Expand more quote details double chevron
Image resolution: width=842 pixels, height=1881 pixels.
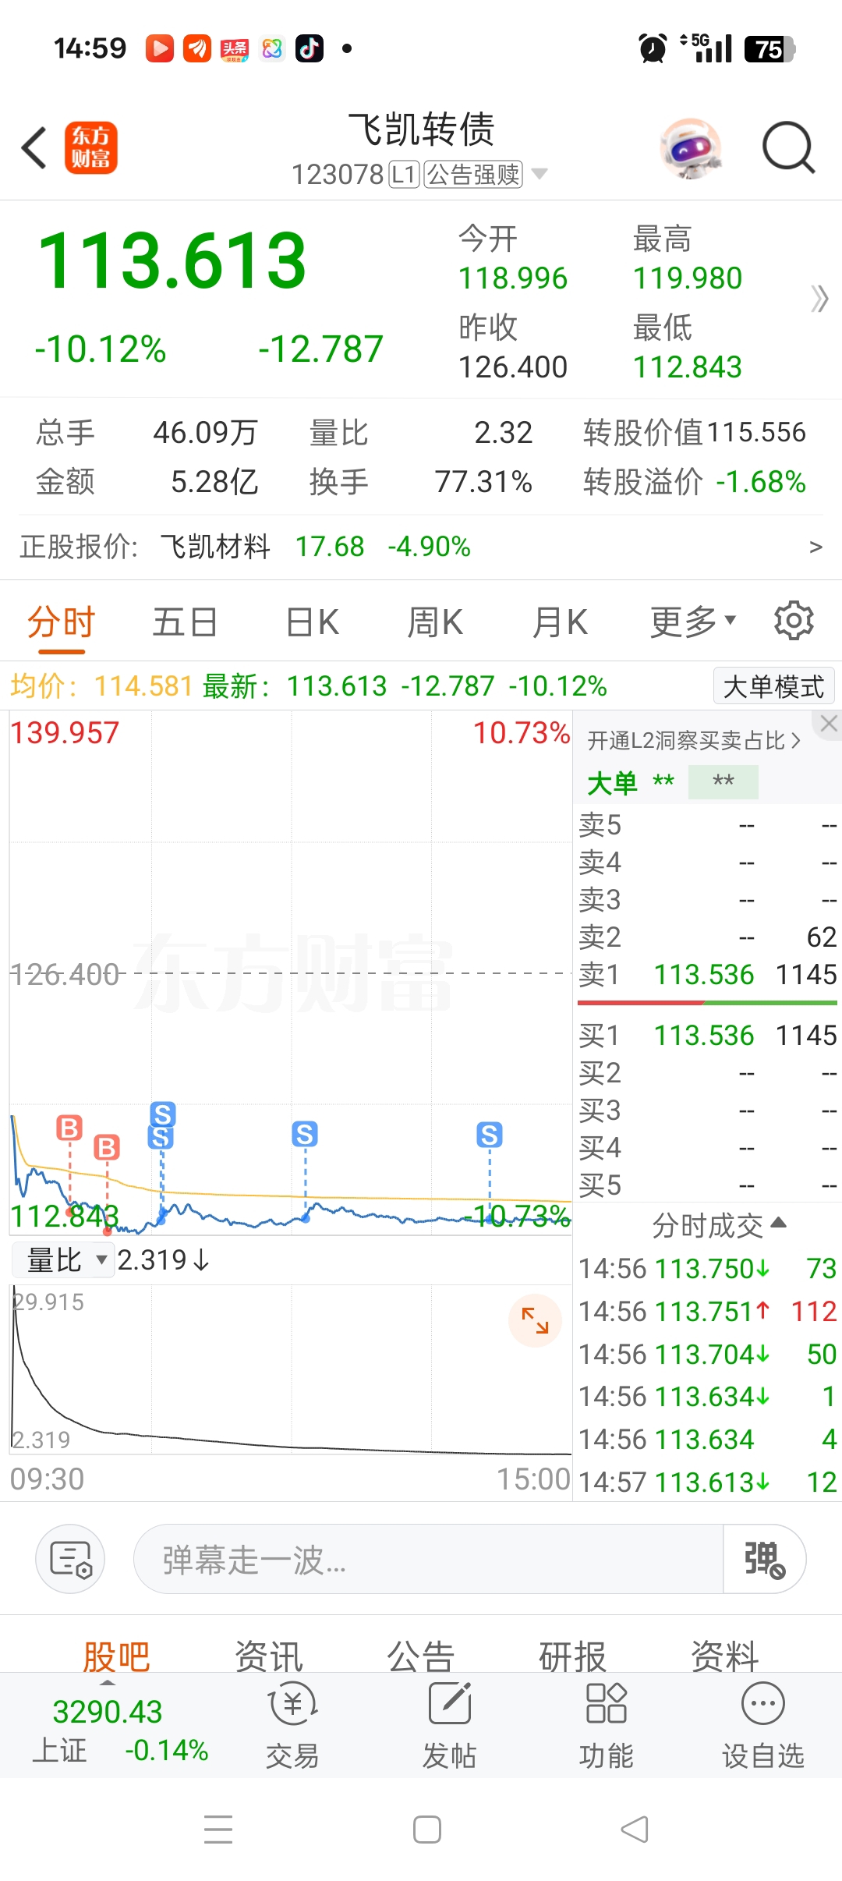[x=819, y=298]
